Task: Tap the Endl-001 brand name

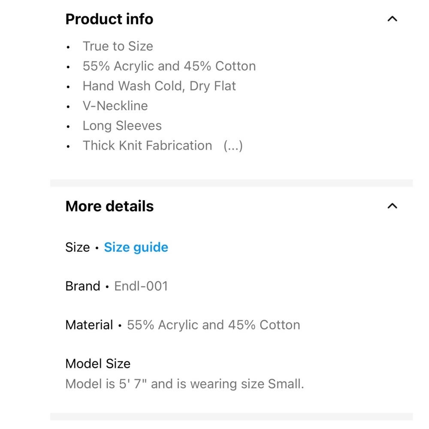Action: coord(141,286)
